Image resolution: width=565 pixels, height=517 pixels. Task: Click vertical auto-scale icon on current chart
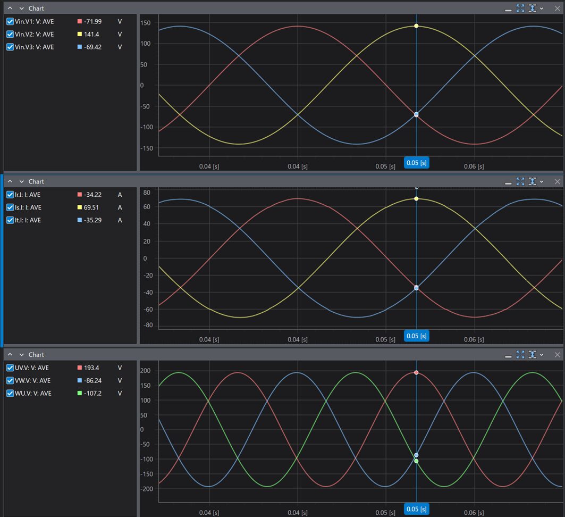[532, 181]
